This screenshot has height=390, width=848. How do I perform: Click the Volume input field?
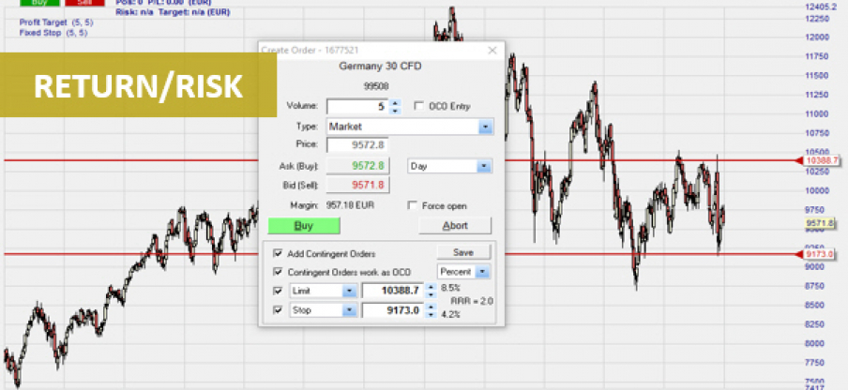tap(357, 107)
